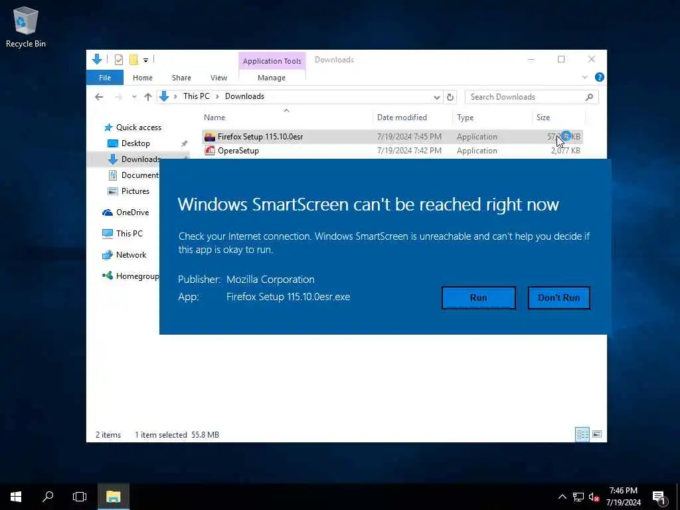Click the 7/19/2024 7:45 PM date cell
The width and height of the screenshot is (680, 510).
click(409, 137)
